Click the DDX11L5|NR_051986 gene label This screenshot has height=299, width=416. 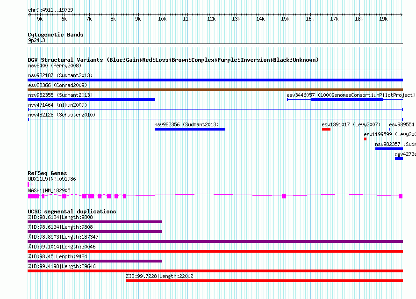pos(52,179)
